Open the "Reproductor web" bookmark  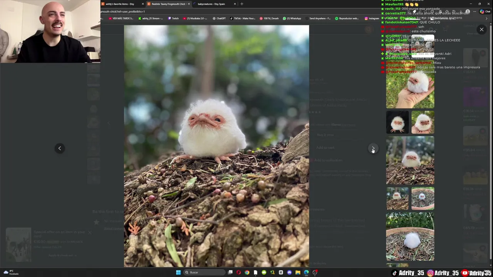pyautogui.click(x=347, y=18)
